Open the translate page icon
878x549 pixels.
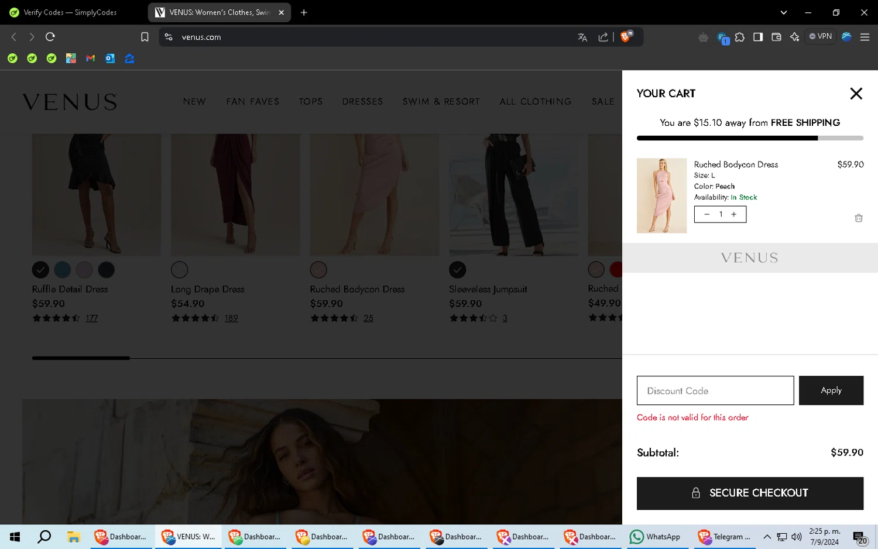pos(582,37)
